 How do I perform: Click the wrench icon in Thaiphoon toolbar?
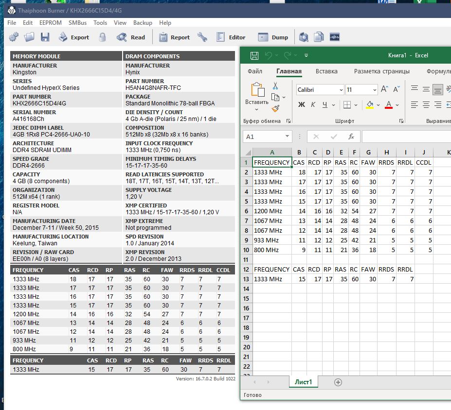click(202, 37)
